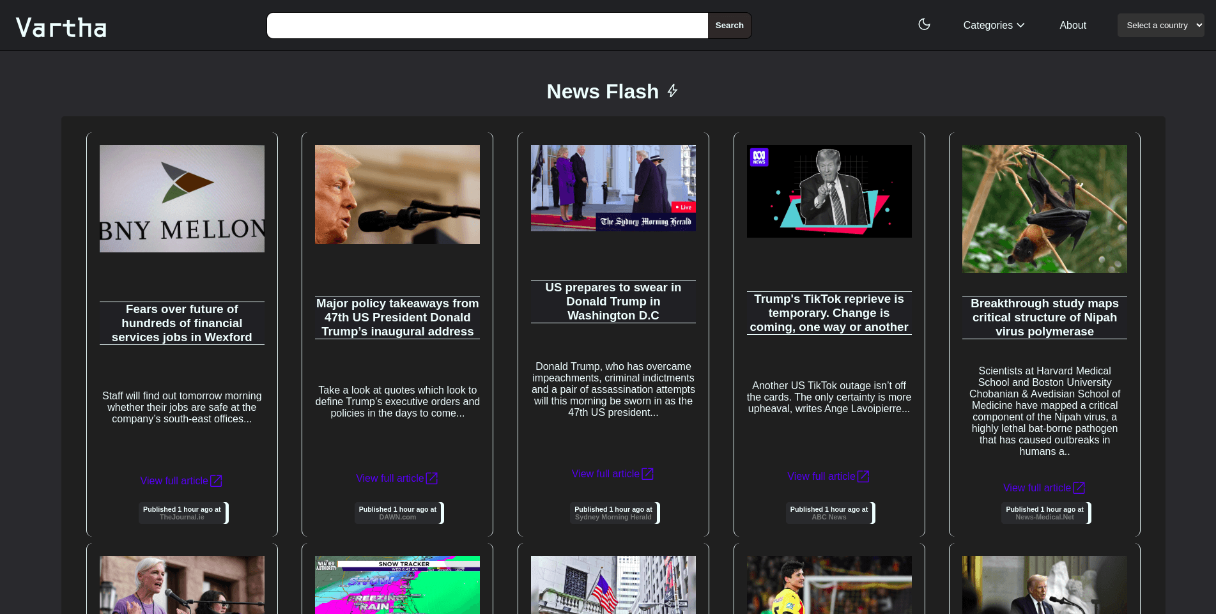The image size is (1216, 614).
Task: Expand the Select a country dropdown
Action: (1160, 26)
